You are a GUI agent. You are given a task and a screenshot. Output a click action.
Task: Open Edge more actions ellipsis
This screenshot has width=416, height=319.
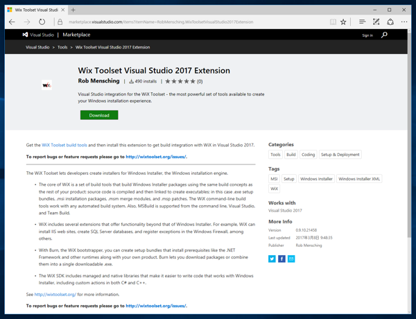pos(404,21)
